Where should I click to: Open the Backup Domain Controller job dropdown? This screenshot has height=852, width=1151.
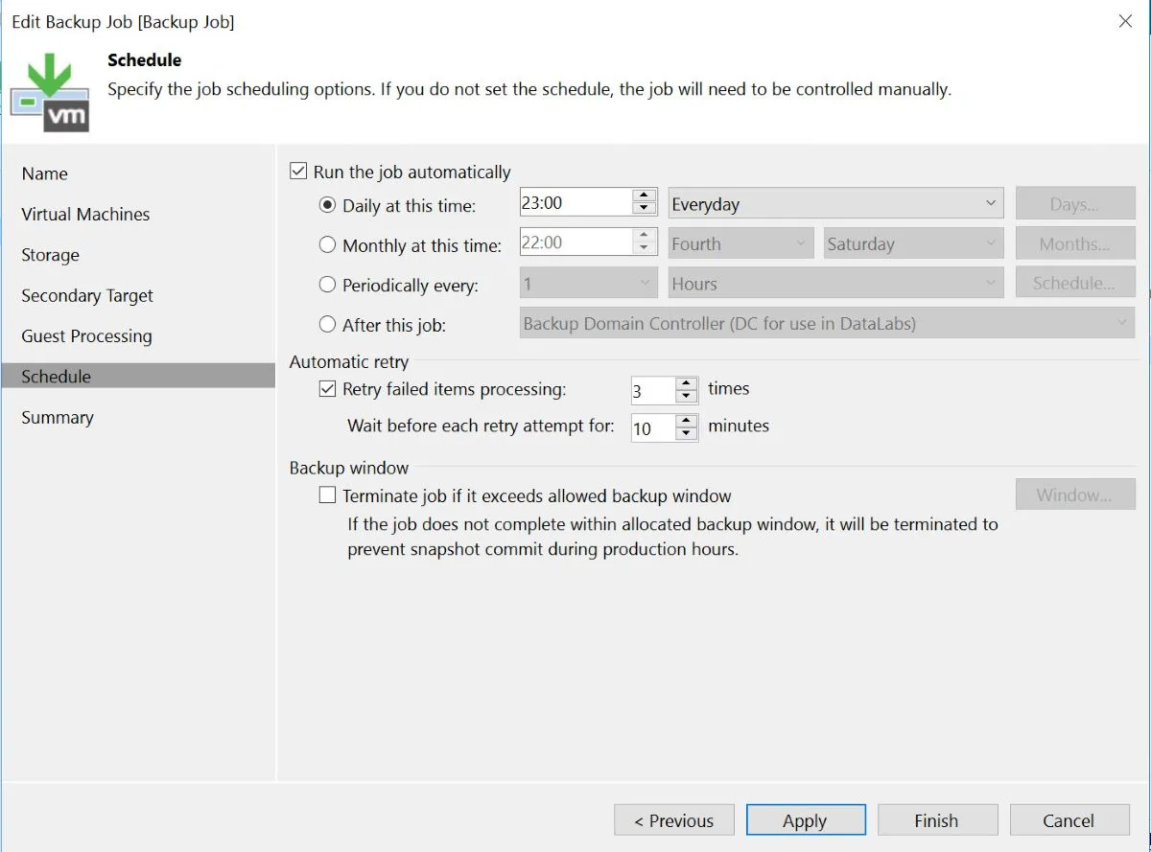[827, 324]
